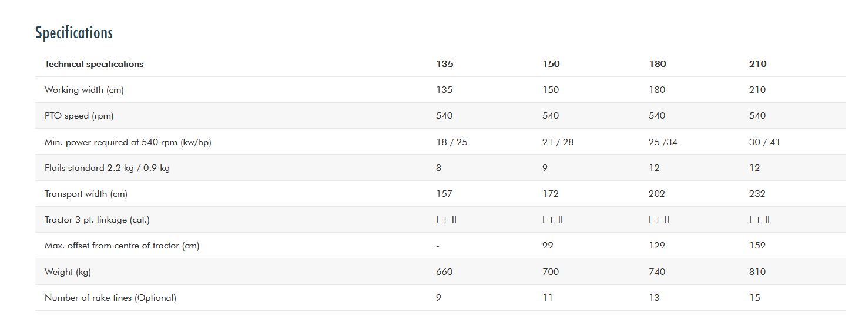Select the 180 model column header
Viewport: 862px width, 336px height.
(x=658, y=64)
